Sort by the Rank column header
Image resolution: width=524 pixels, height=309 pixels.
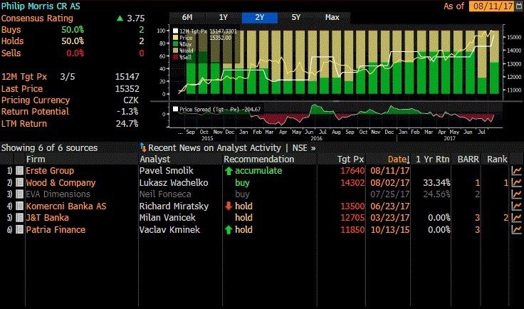pos(497,159)
